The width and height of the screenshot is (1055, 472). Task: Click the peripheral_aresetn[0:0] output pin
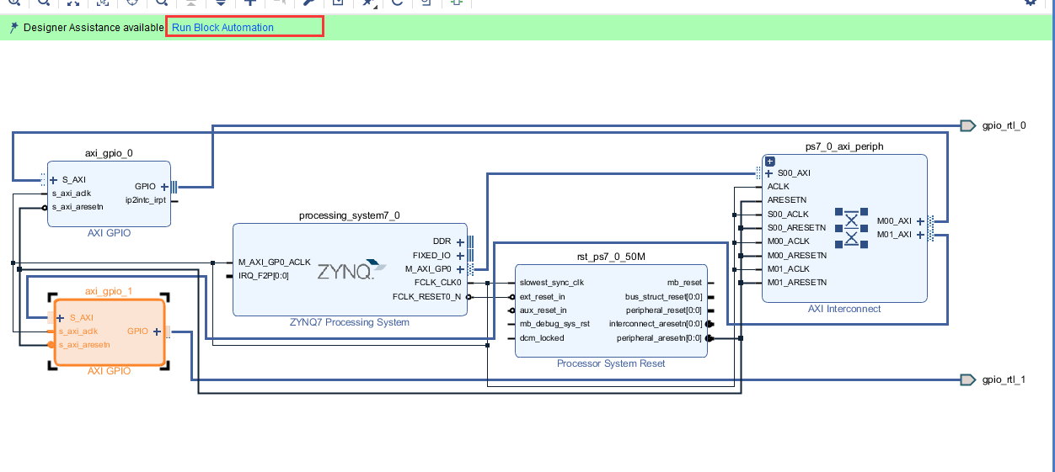[659, 338]
